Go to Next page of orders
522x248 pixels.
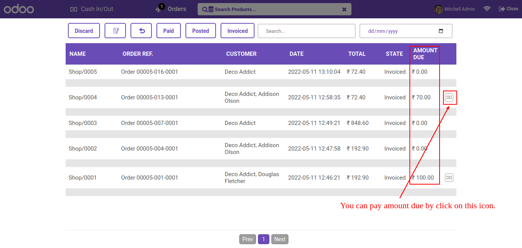(x=280, y=239)
